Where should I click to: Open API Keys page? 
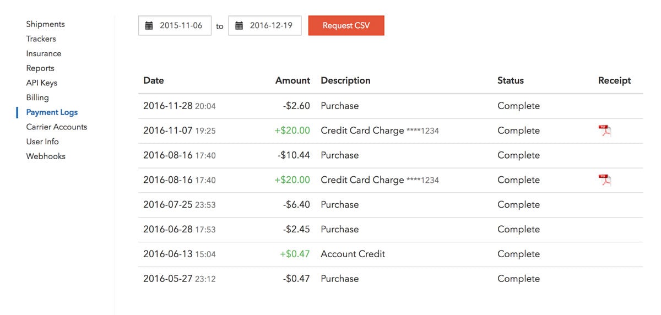click(x=42, y=83)
